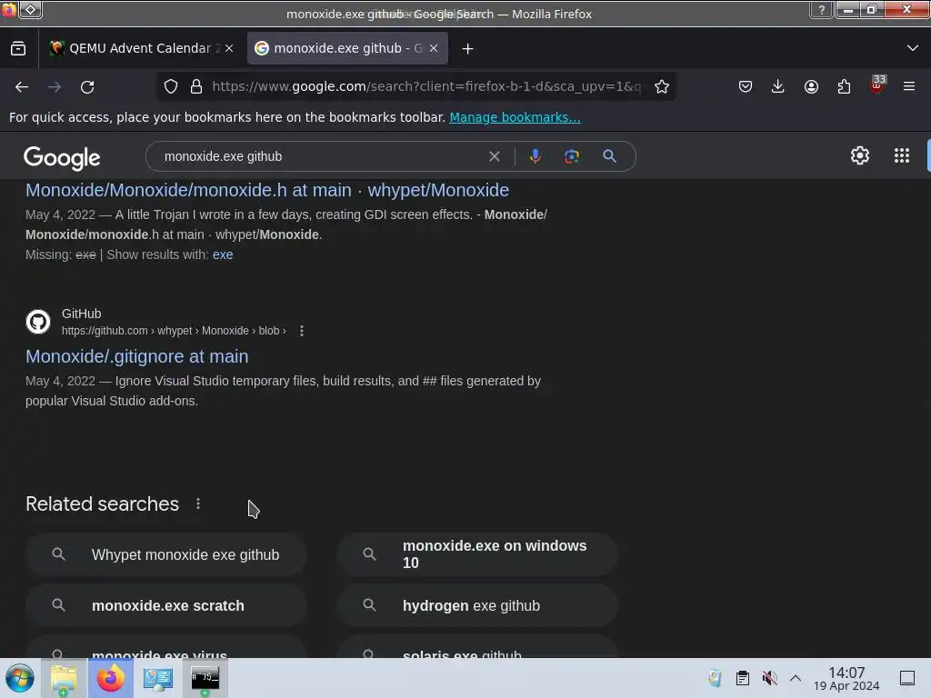Viewport: 931px width, 698px height.
Task: Open the terminal taskbar icon
Action: pos(205,678)
